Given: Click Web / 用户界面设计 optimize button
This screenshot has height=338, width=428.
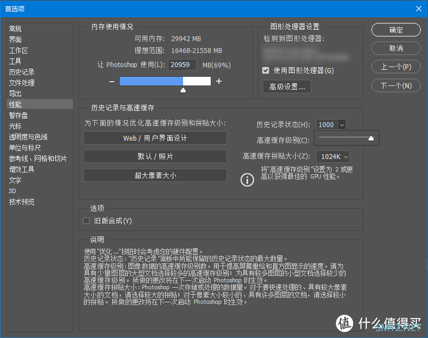Looking at the screenshot, I should tap(155, 138).
